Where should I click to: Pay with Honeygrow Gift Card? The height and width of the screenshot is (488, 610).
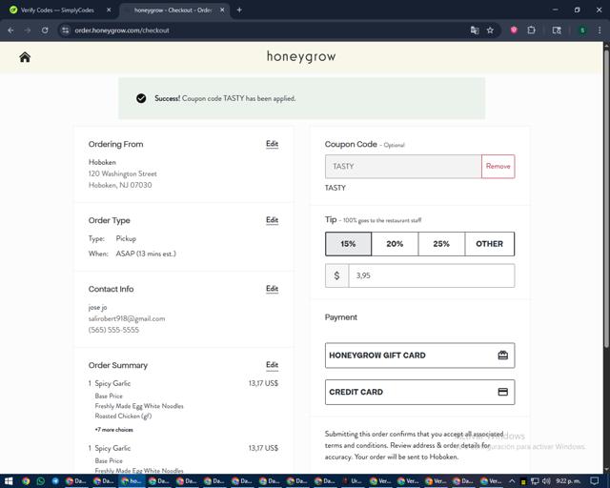coord(419,356)
